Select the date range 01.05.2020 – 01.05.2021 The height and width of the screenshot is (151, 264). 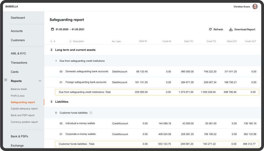70,29
